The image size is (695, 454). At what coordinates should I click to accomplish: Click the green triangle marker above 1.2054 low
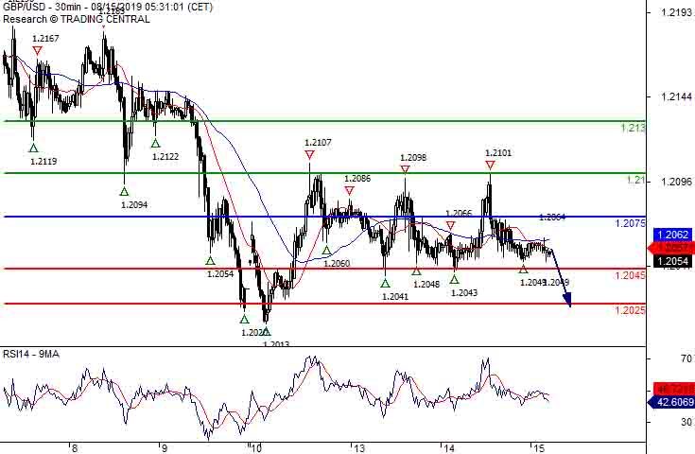pyautogui.click(x=210, y=260)
